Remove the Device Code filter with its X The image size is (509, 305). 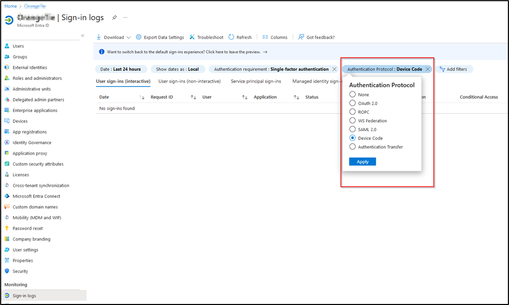427,68
